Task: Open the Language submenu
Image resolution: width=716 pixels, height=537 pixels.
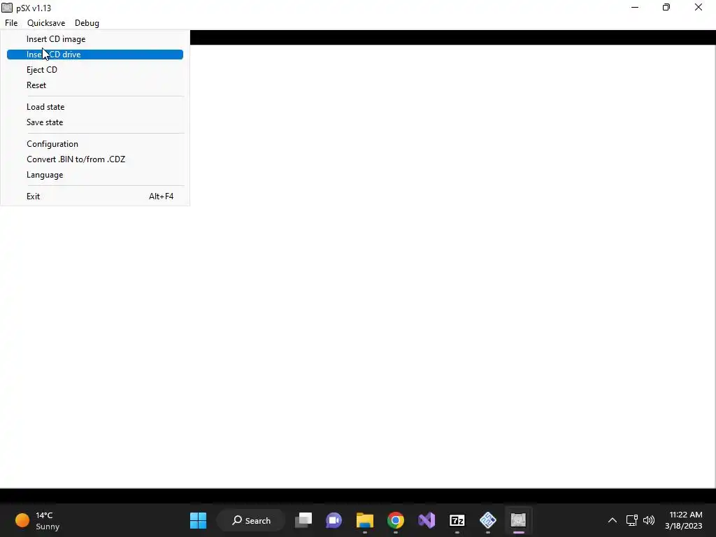Action: pyautogui.click(x=95, y=175)
